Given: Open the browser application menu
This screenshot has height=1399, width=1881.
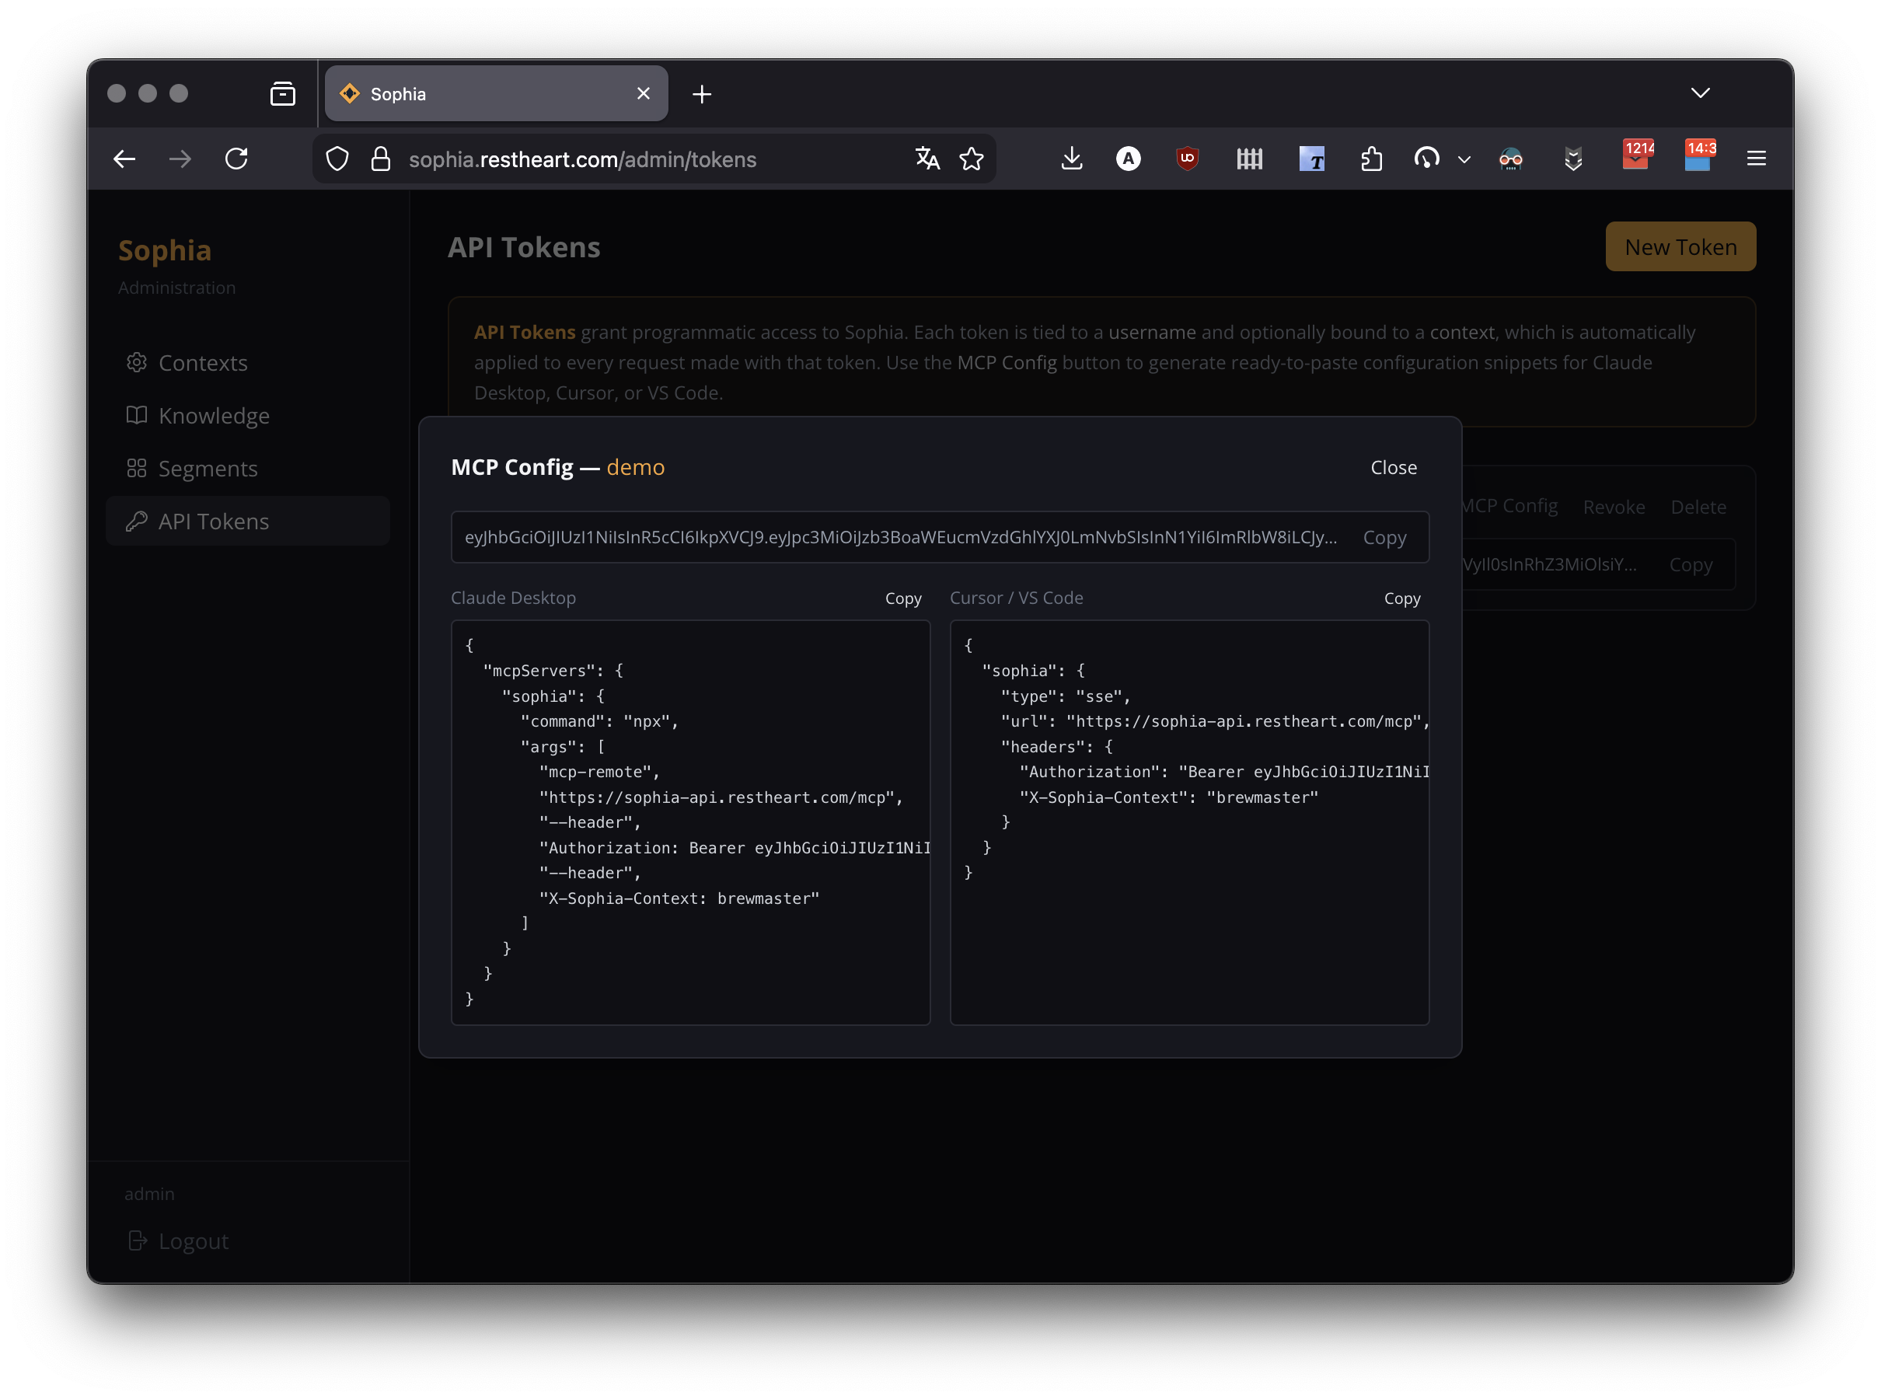Looking at the screenshot, I should pyautogui.click(x=1757, y=159).
